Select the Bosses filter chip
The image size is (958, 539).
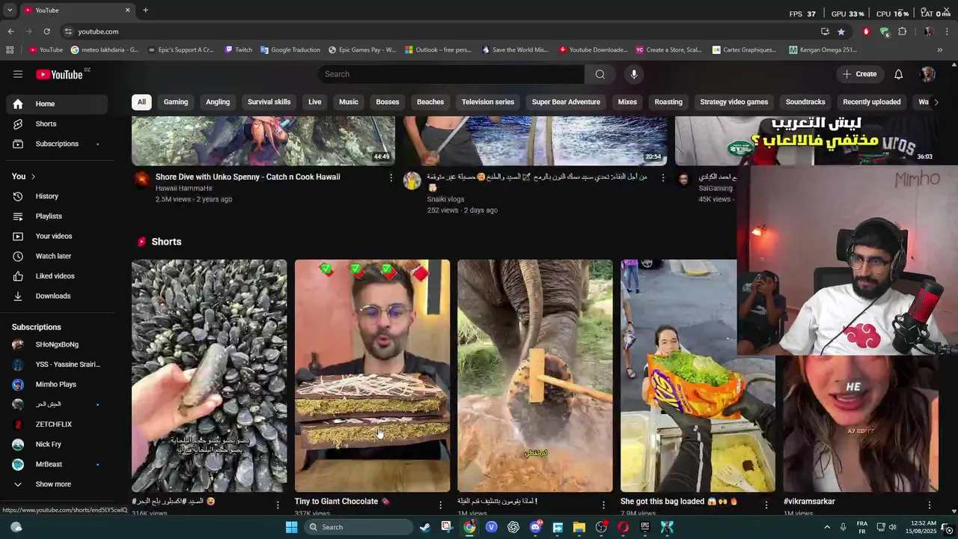[388, 102]
